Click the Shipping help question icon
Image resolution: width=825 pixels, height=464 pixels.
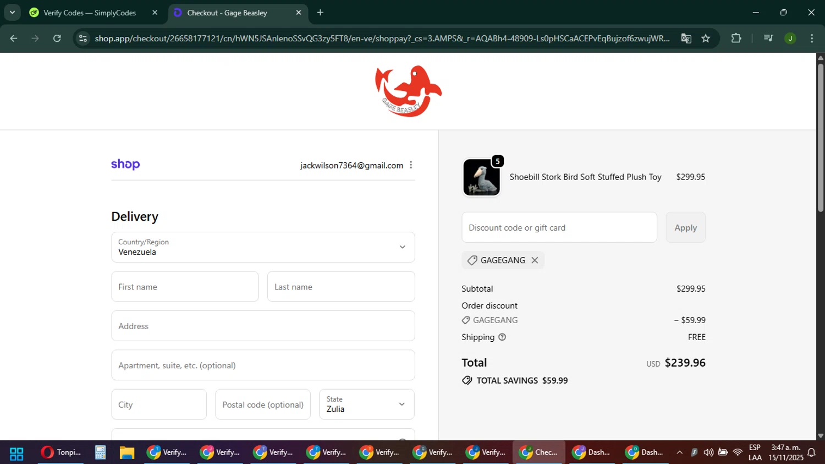click(x=502, y=337)
